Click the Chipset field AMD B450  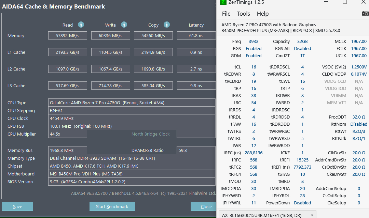click(132, 166)
